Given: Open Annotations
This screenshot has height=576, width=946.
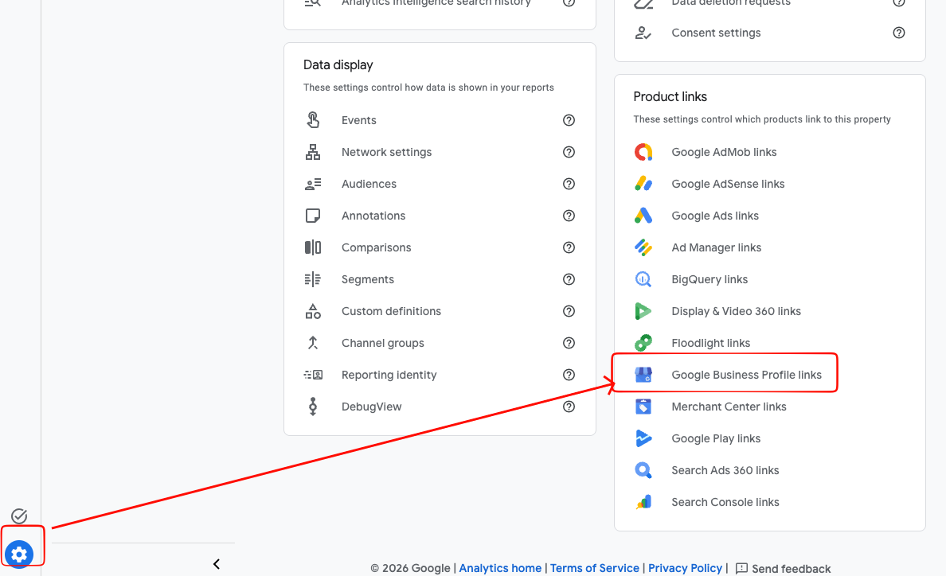Looking at the screenshot, I should [373, 216].
